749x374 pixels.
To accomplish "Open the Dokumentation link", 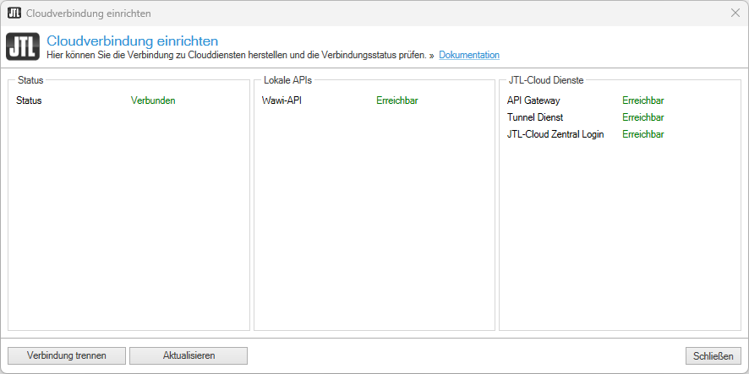I will [x=469, y=55].
